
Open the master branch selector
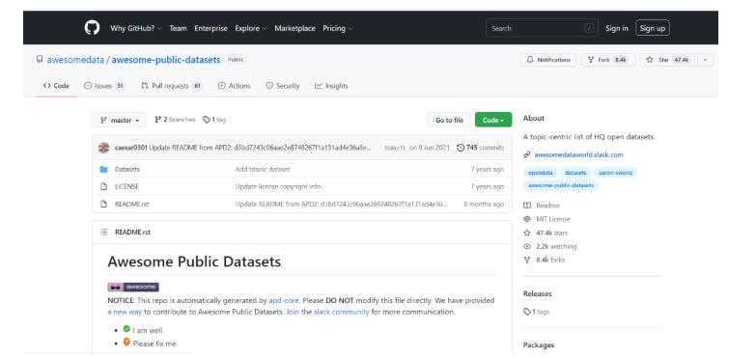coord(120,120)
